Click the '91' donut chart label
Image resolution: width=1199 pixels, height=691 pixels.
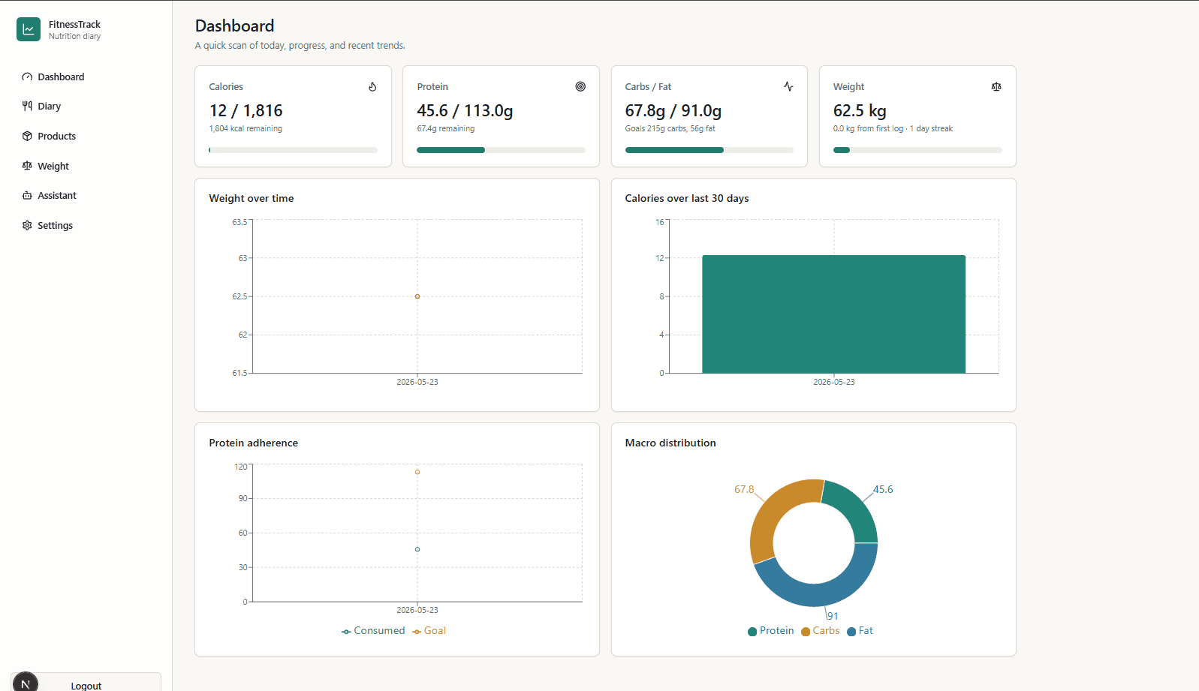833,616
